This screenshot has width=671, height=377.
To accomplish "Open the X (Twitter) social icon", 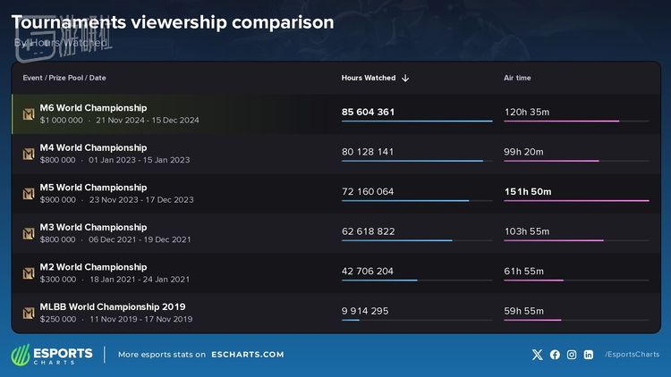I will point(537,355).
